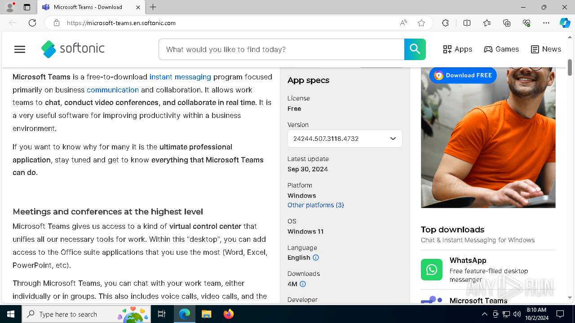Show Downloads info icon
Image resolution: width=575 pixels, height=323 pixels.
click(x=303, y=284)
